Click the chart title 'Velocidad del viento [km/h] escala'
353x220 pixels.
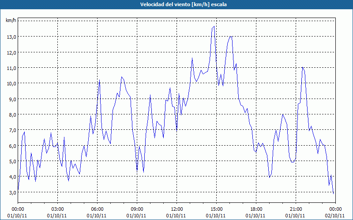point(183,4)
